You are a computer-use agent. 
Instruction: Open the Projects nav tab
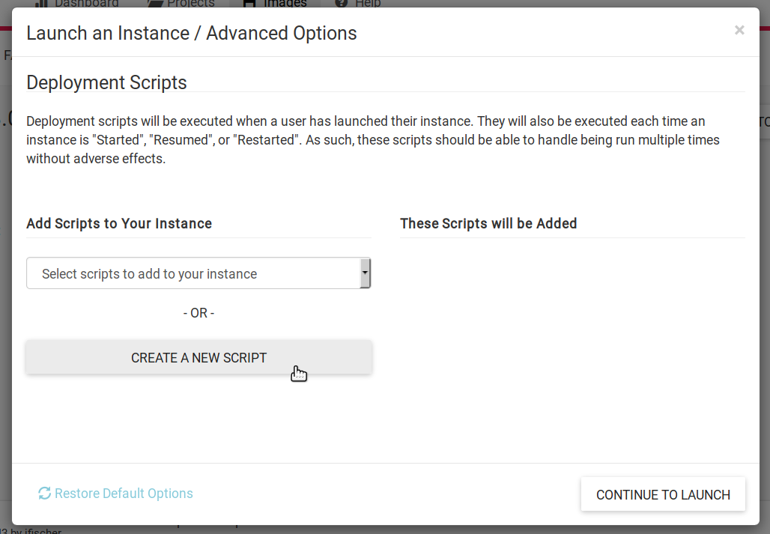pos(190,4)
